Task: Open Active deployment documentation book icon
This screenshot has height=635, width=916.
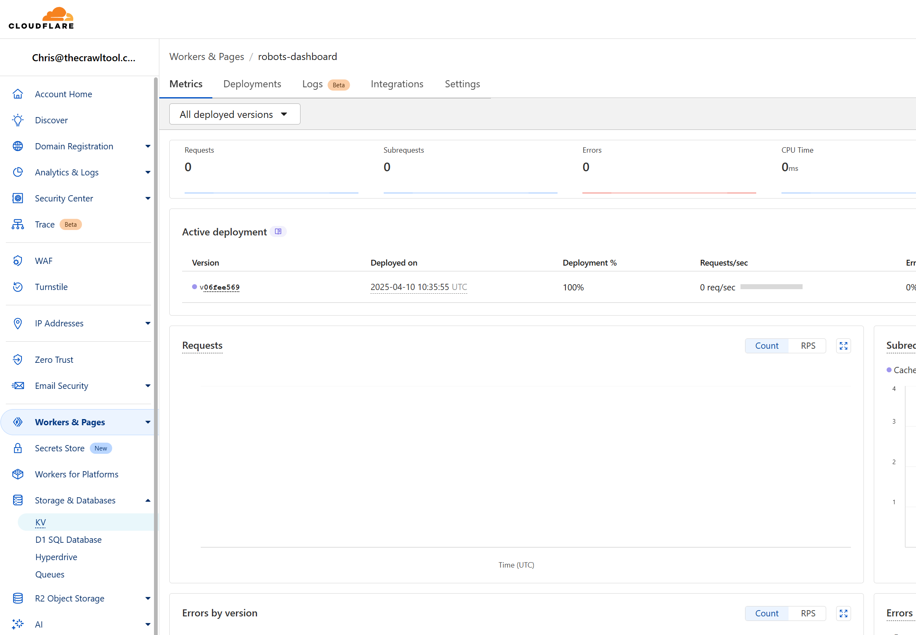Action: coord(278,232)
